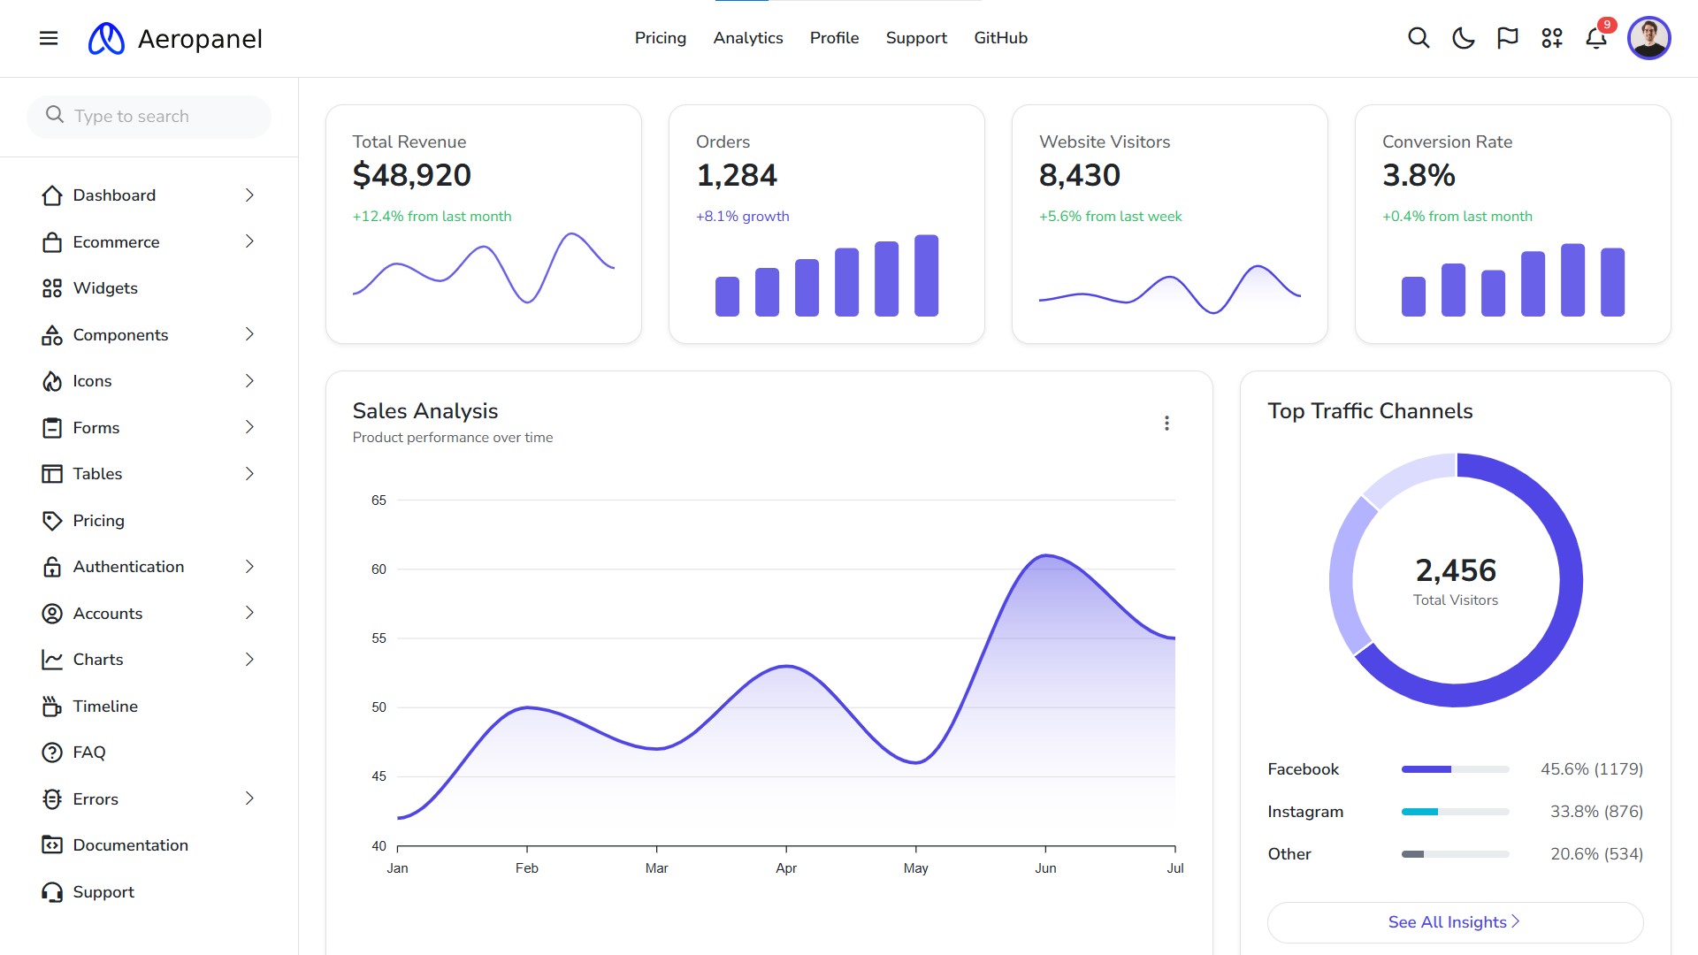Toggle dark mode with the moon icon
Screen dimensions: 1698x955
pos(1463,38)
